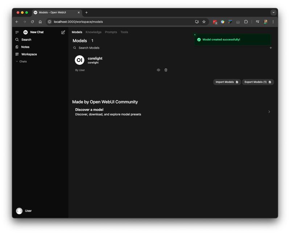The height and width of the screenshot is (234, 290).
Task: Toggle corelight model visibility eye icon
Action: pos(158,70)
